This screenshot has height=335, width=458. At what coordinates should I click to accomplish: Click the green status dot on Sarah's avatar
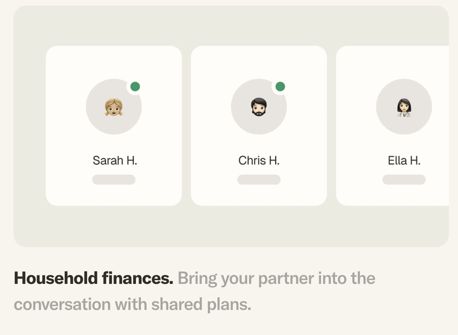pyautogui.click(x=135, y=87)
